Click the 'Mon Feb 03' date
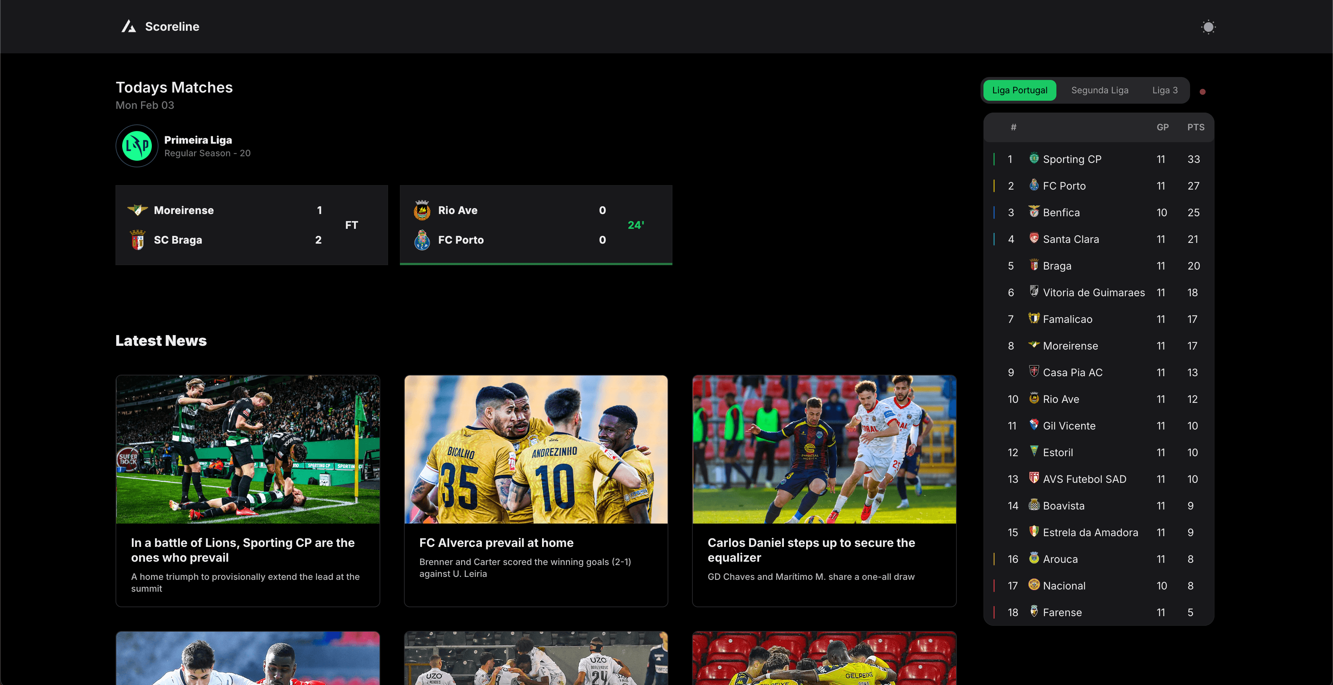1333x685 pixels. tap(144, 105)
